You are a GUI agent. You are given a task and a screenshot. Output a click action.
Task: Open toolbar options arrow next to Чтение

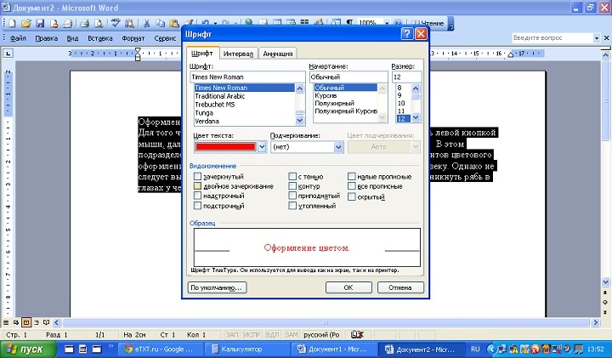(450, 24)
